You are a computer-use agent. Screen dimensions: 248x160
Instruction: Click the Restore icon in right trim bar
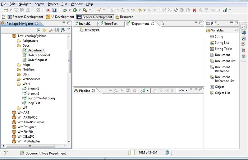(x=244, y=27)
